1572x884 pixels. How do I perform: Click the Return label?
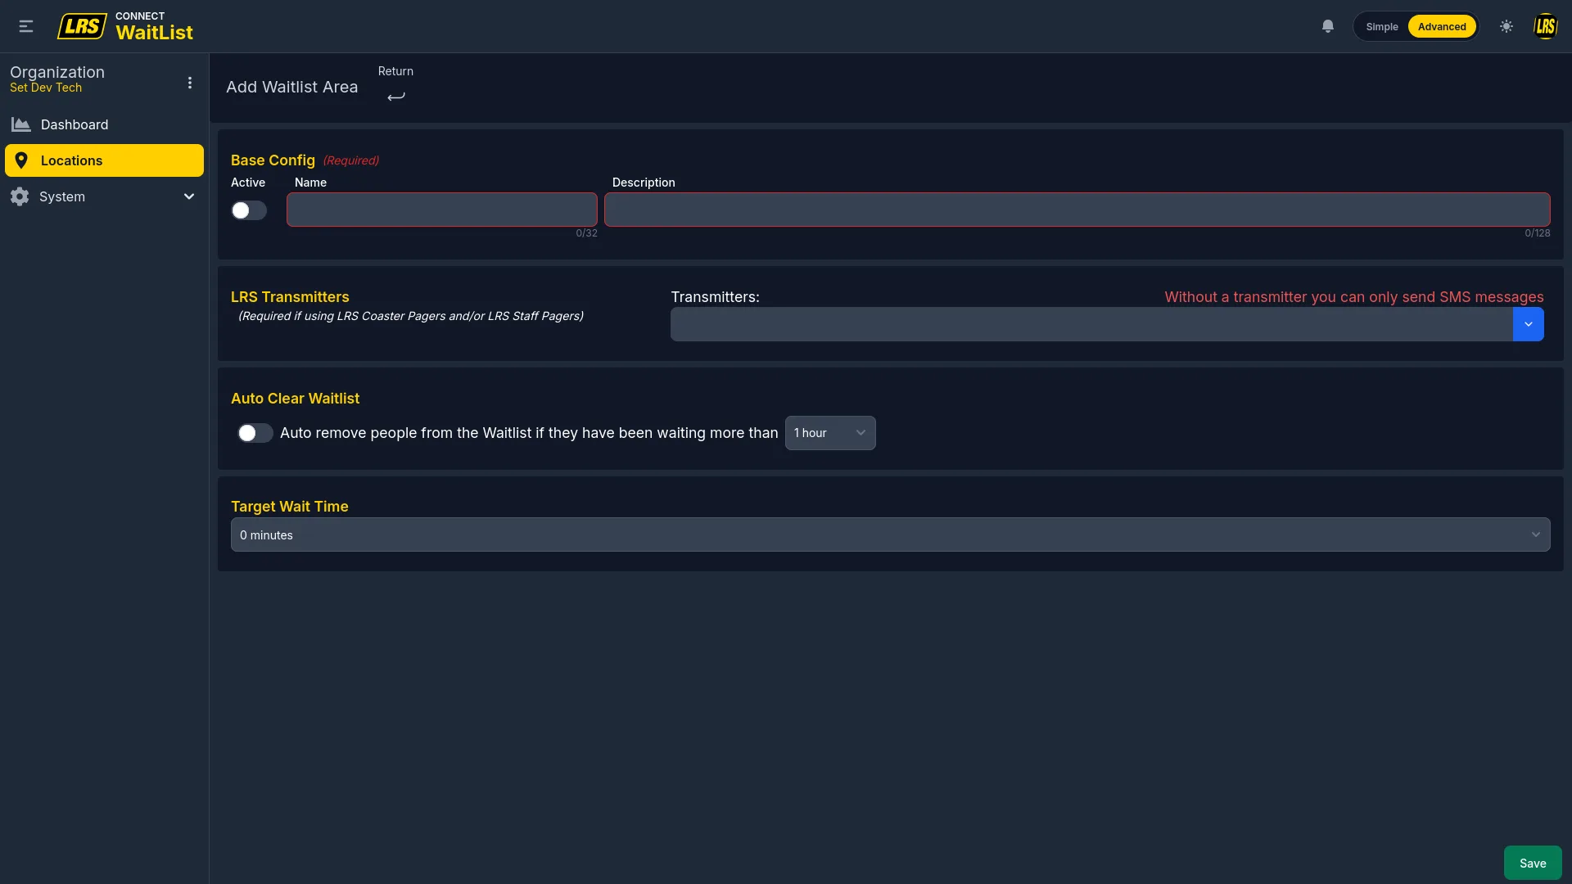pyautogui.click(x=395, y=71)
